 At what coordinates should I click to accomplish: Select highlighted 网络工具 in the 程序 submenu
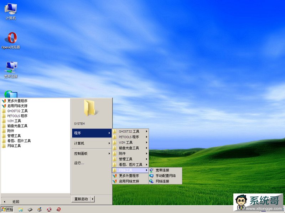(130, 170)
